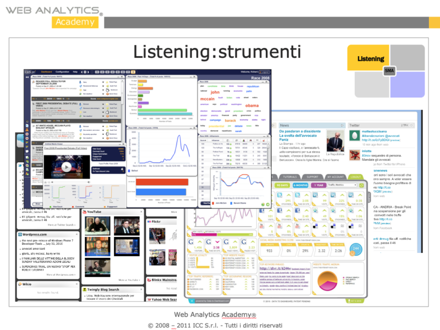
Task: Click the word 'republican' in the tag cloud
Action: (x=253, y=86)
